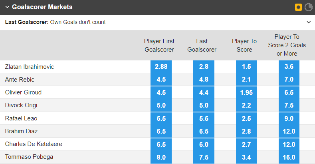Pick Zlatan Ibrahimovic to score at 1.5
This screenshot has height=164, width=315.
click(x=246, y=67)
